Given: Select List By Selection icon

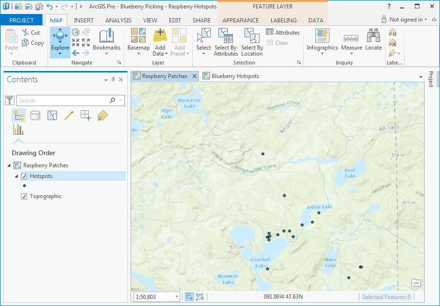Looking at the screenshot, I should click(52, 115).
